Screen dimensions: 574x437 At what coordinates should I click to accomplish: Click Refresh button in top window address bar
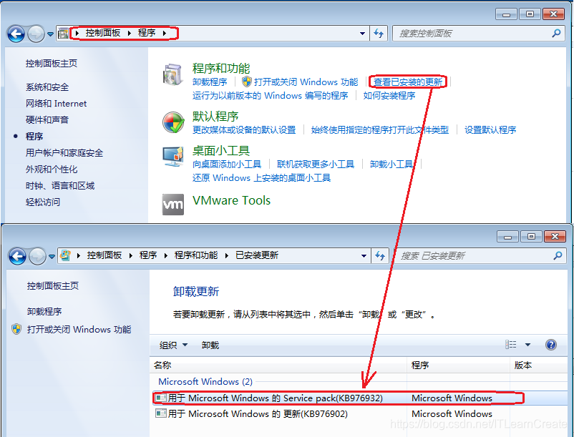[x=379, y=34]
